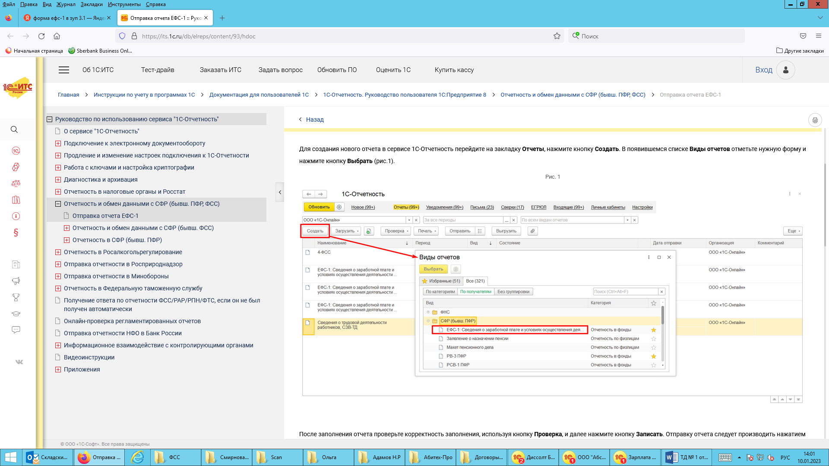This screenshot has width=829, height=466.
Task: Select Отправка отчета ЕФС-1 tree item
Action: coord(105,216)
